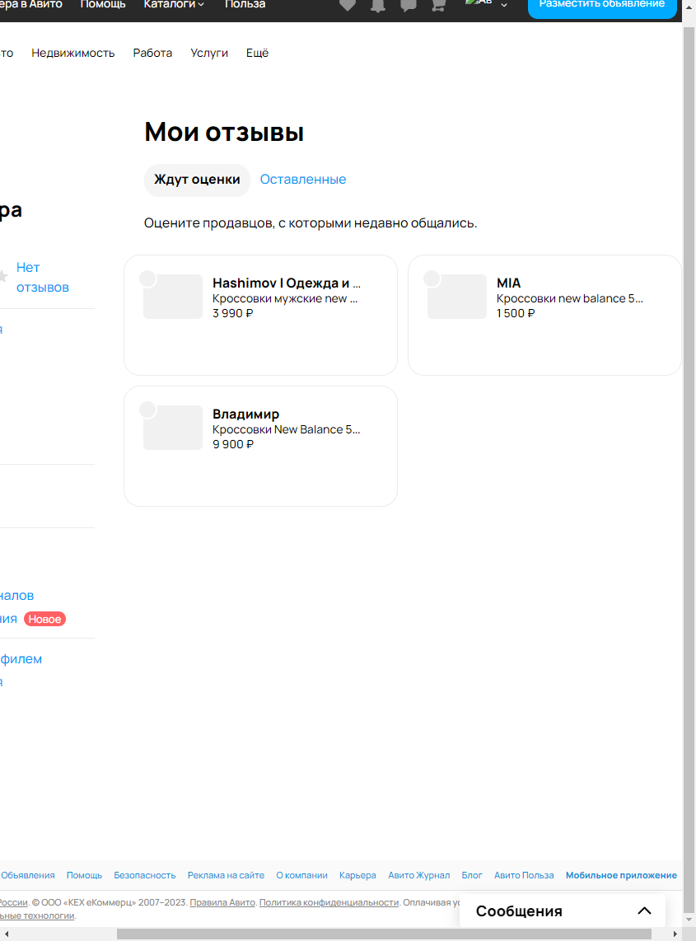The image size is (696, 941).
Task: Open footer Мобильное приложение link
Action: [621, 875]
